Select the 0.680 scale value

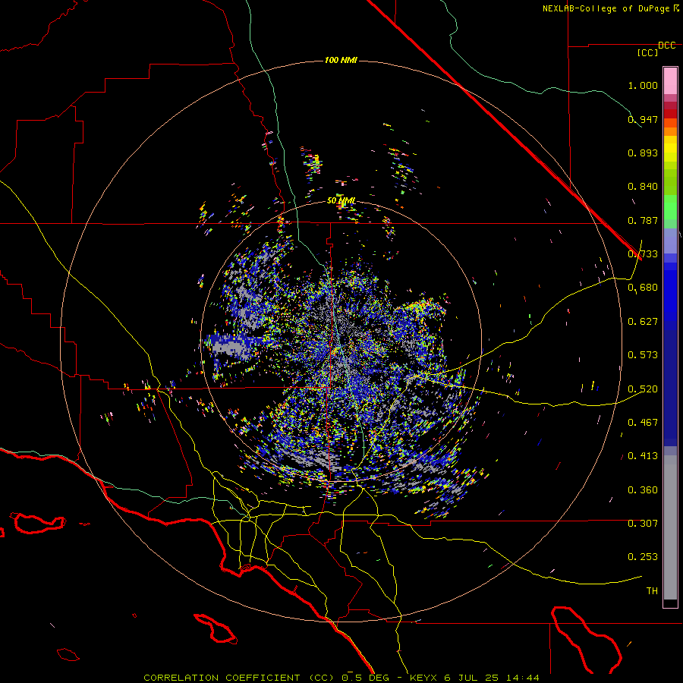[643, 288]
